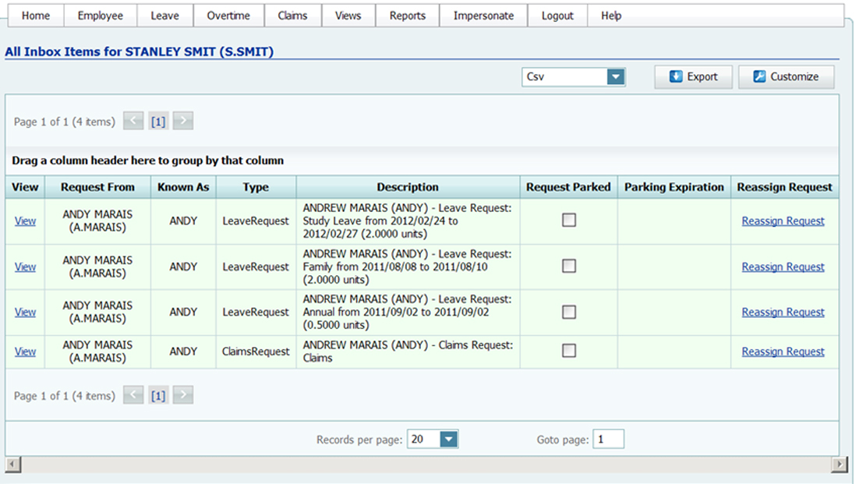Screen dimensions: 859x484
Task: Reassign the Annual leave request
Action: click(783, 312)
